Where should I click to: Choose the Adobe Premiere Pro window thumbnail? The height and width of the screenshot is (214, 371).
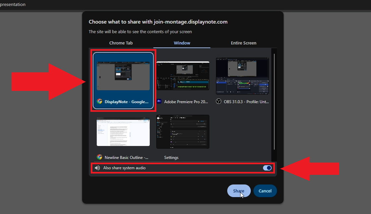click(x=183, y=76)
